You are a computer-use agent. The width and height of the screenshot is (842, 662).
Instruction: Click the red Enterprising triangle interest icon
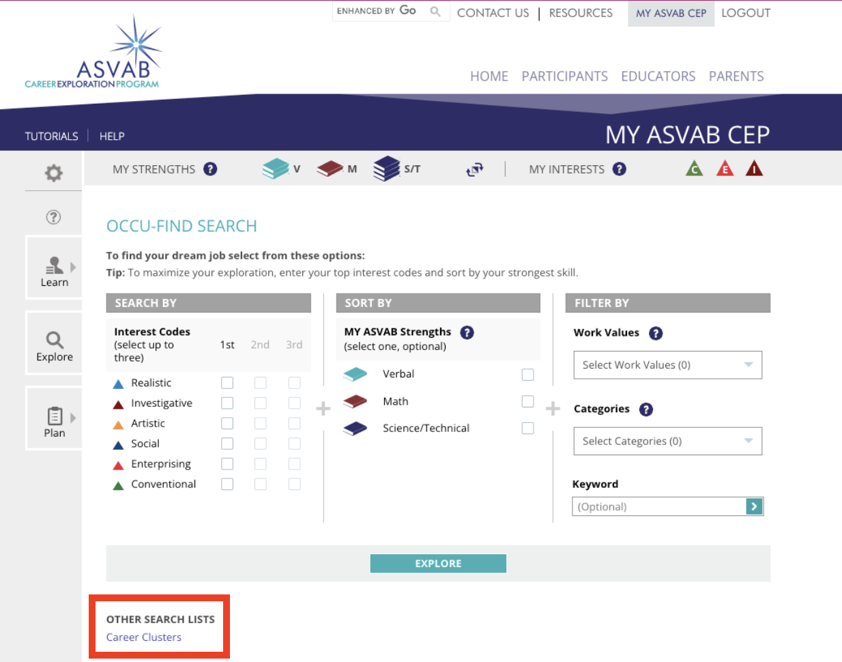tap(725, 169)
